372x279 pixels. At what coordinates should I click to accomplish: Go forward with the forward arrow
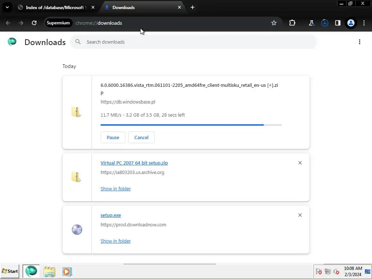(21, 23)
